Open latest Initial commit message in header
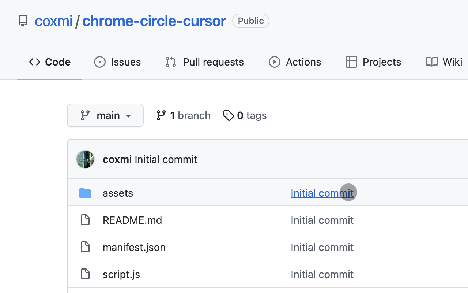This screenshot has height=293, width=468. [166, 159]
